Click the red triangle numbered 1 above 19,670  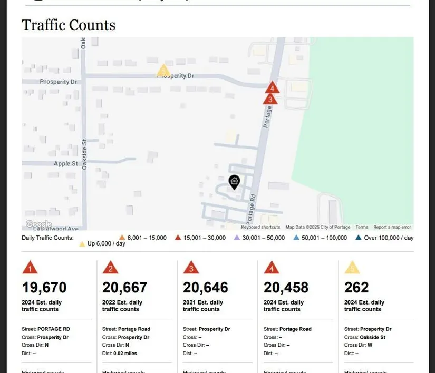click(x=30, y=268)
